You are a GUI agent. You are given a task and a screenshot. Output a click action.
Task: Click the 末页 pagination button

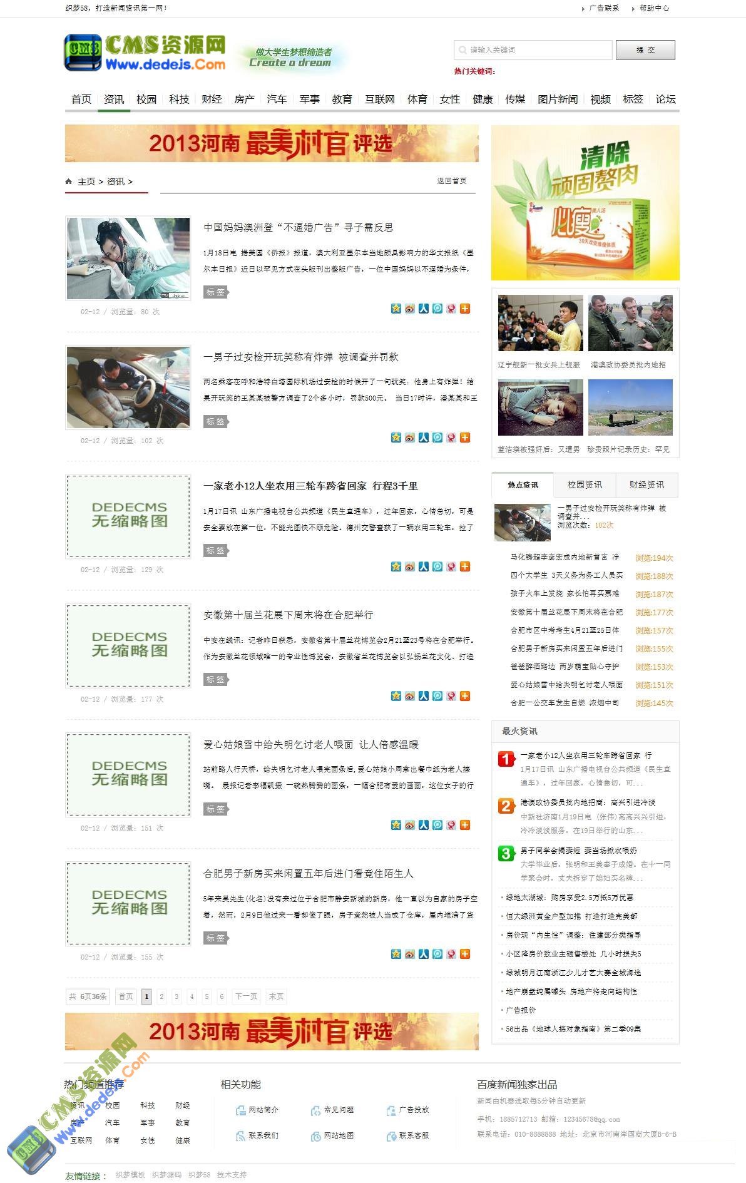[276, 996]
